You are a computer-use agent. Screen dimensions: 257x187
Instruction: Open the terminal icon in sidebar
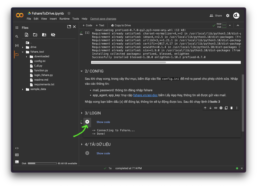point(17,162)
